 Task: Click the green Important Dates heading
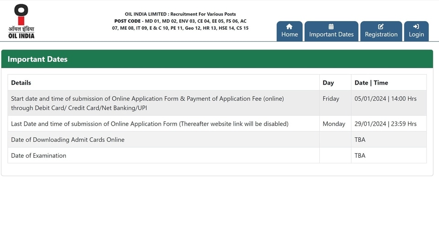[x=37, y=59]
